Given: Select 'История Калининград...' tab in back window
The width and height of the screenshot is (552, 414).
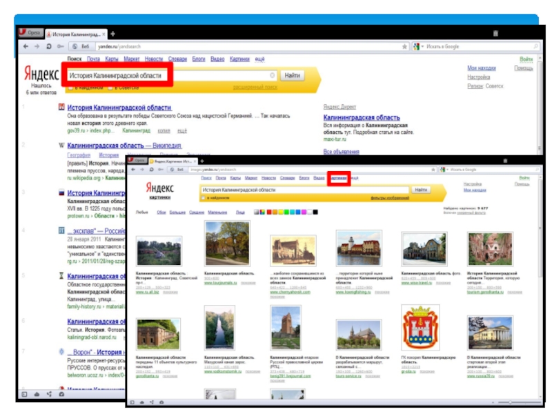Looking at the screenshot, I should click(x=76, y=34).
